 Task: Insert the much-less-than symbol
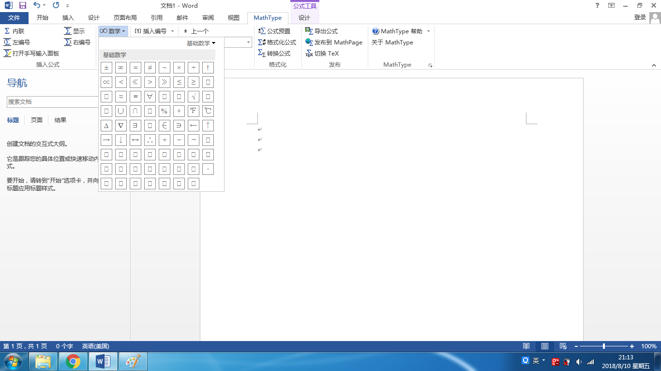click(x=135, y=82)
